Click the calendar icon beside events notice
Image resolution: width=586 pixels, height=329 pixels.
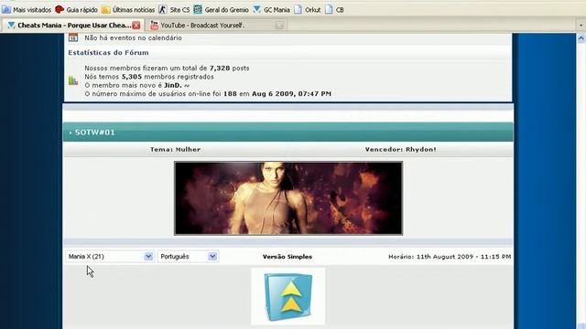(x=73, y=37)
